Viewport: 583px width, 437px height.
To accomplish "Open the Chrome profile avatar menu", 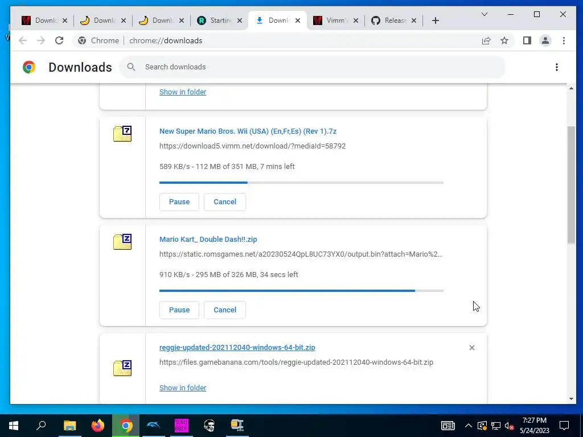I will (x=545, y=40).
